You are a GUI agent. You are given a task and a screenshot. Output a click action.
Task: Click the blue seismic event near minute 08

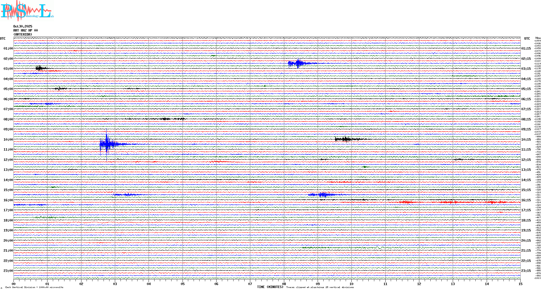tap(298, 64)
